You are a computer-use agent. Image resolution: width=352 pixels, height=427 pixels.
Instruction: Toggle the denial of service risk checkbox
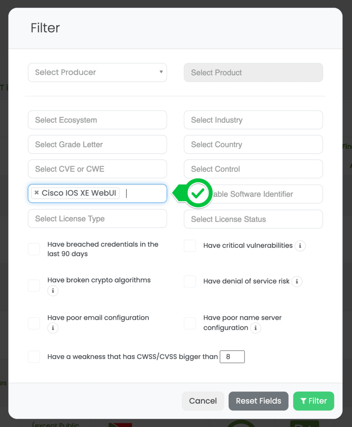pos(190,281)
